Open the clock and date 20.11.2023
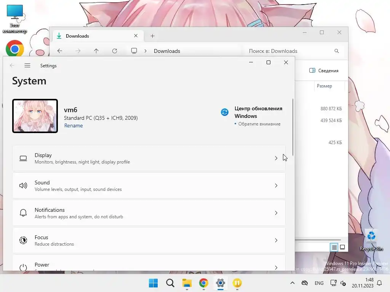 (x=363, y=283)
